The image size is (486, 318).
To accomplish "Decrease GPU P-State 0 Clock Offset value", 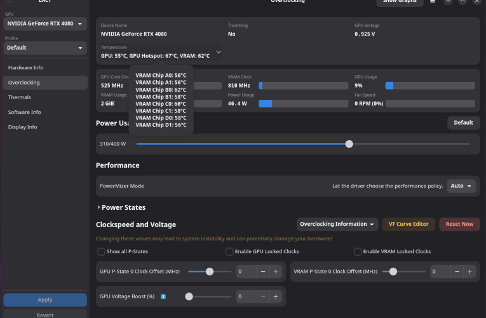I will click(263, 272).
